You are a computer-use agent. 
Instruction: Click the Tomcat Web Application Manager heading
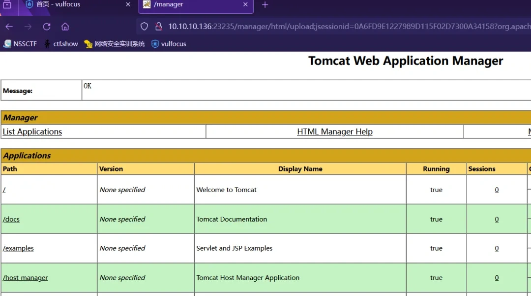[x=406, y=61]
